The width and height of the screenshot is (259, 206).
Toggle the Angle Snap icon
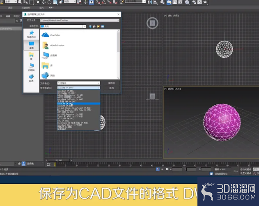[104, 2]
